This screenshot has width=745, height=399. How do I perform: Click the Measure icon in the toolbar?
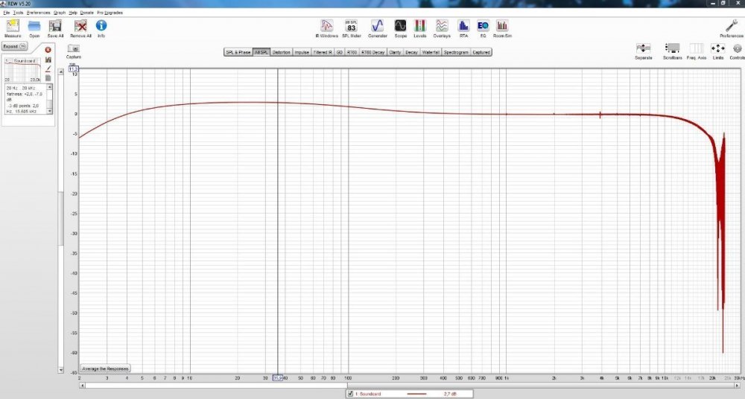12,28
